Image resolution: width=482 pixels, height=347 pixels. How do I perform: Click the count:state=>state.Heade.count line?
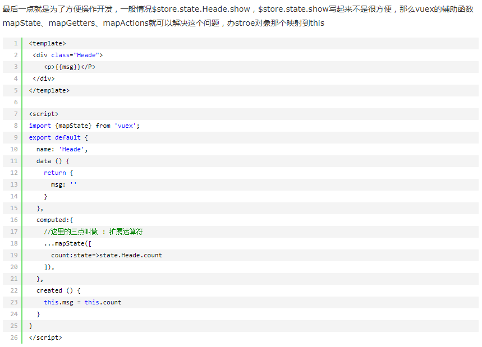(107, 255)
